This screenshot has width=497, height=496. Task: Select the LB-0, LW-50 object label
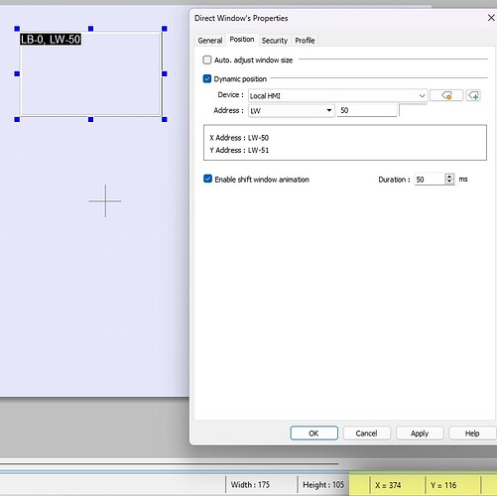pyautogui.click(x=51, y=40)
